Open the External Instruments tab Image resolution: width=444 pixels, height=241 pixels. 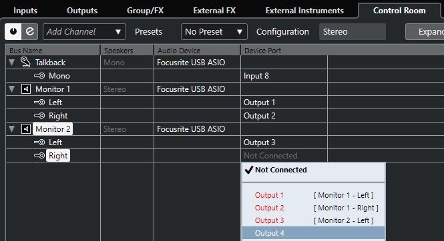[304, 11]
